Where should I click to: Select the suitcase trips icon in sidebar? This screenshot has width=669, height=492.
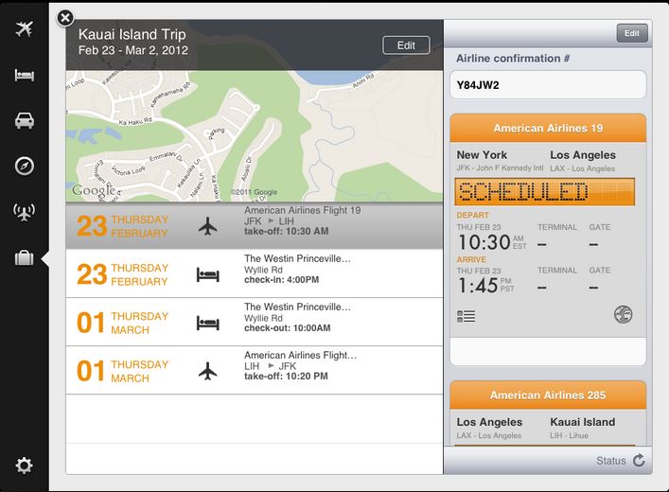coord(25,257)
